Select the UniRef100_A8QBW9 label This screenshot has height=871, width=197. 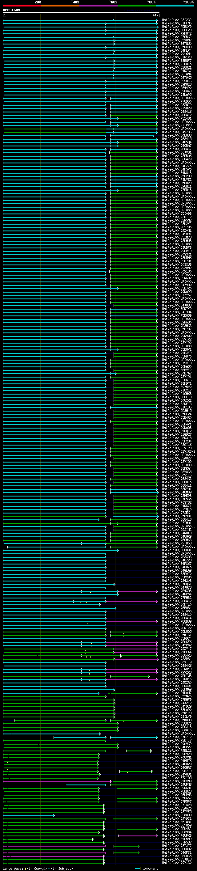177,621
